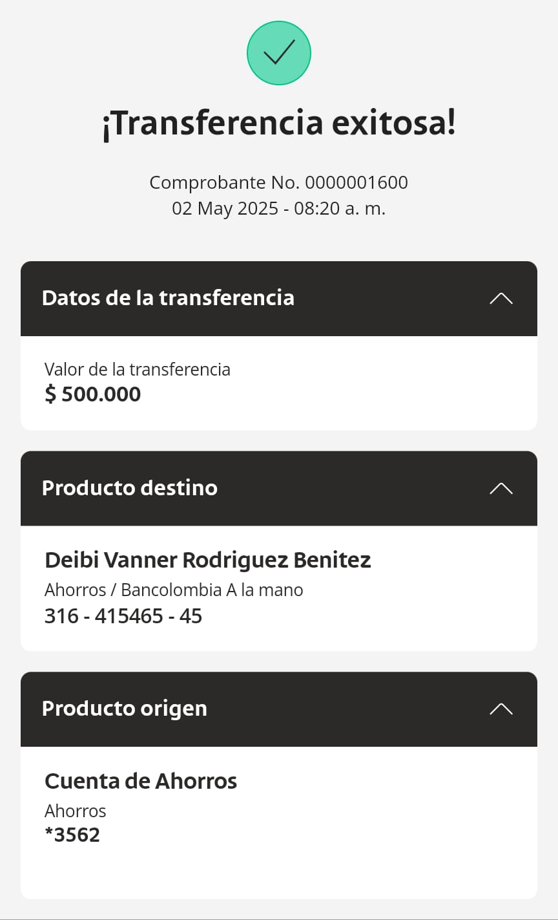This screenshot has height=920, width=558.
Task: Click the Producto destino header title
Action: point(130,488)
